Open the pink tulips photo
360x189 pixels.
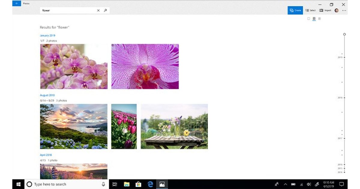[124, 126]
